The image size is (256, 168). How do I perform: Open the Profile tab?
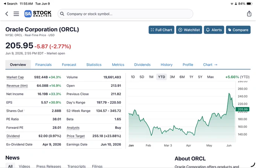point(188,65)
